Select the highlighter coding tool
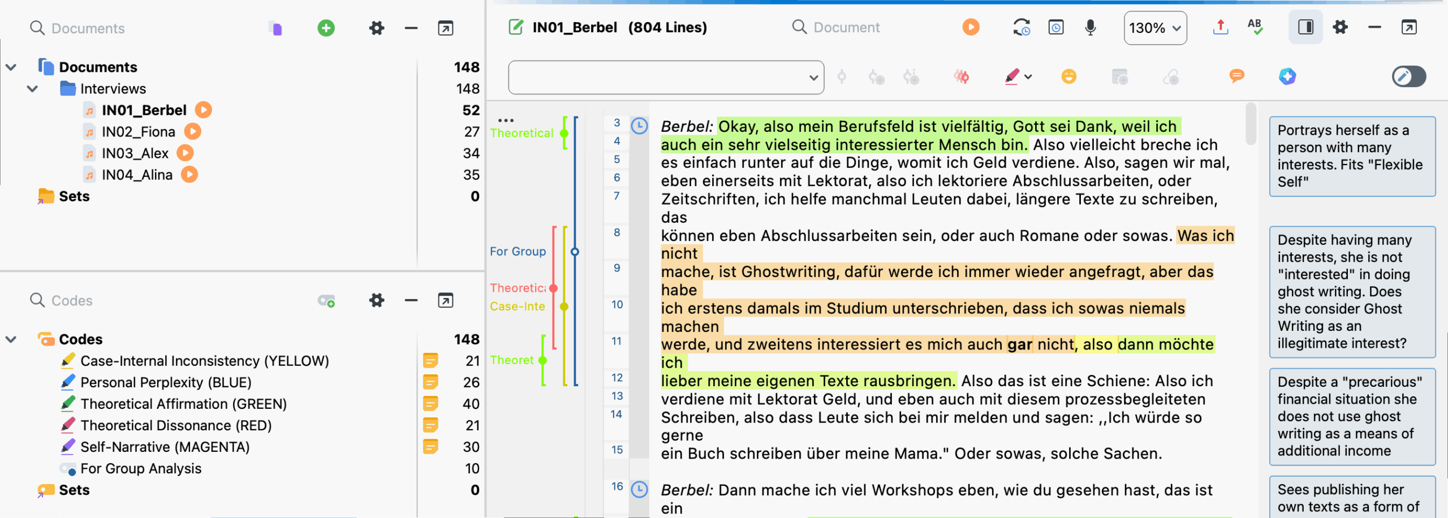Image resolution: width=1448 pixels, height=518 pixels. 1012,76
